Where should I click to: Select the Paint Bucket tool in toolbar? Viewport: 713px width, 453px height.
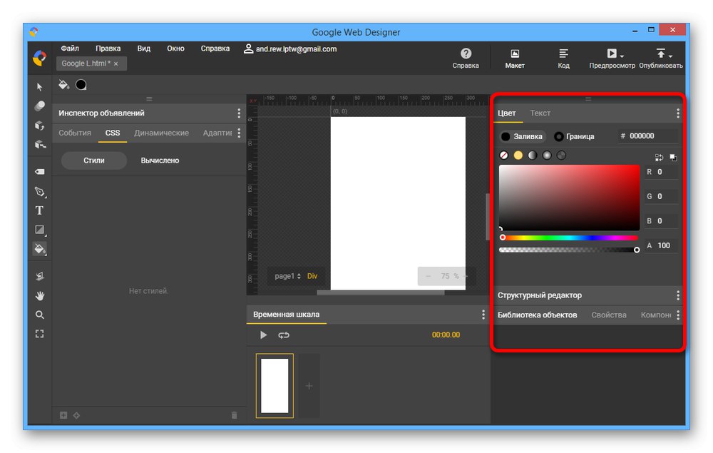tap(39, 249)
